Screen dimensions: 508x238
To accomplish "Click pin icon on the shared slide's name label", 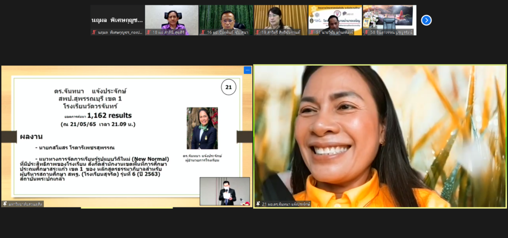I will click(5, 204).
